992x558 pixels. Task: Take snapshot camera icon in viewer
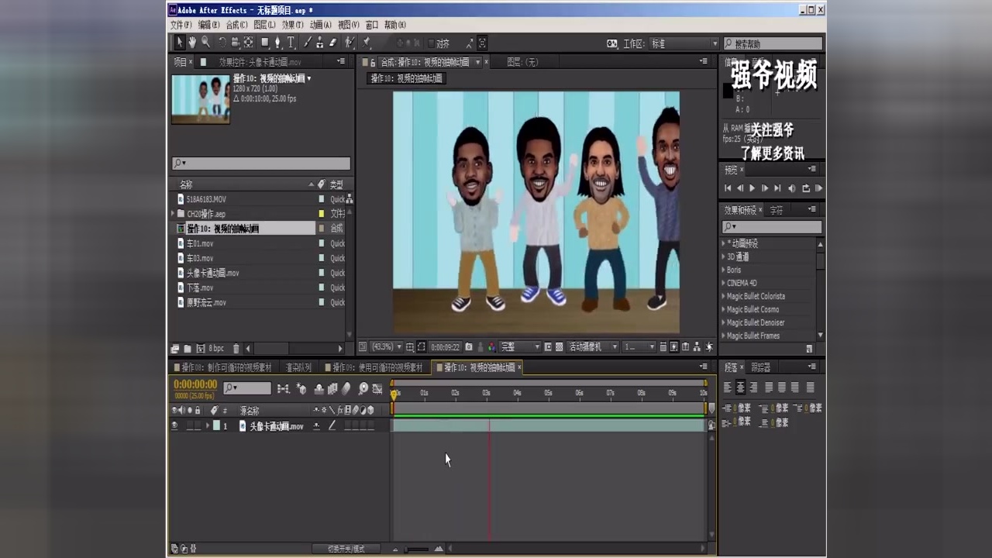469,347
